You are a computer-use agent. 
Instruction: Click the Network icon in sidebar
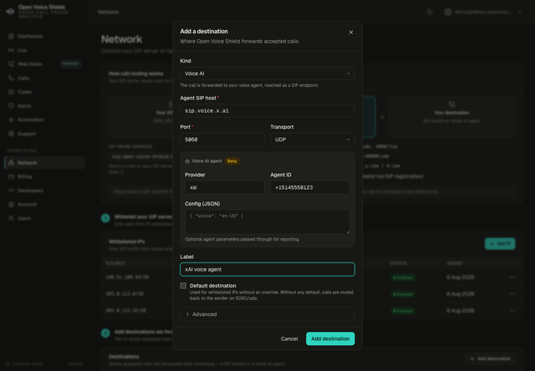pyautogui.click(x=11, y=163)
